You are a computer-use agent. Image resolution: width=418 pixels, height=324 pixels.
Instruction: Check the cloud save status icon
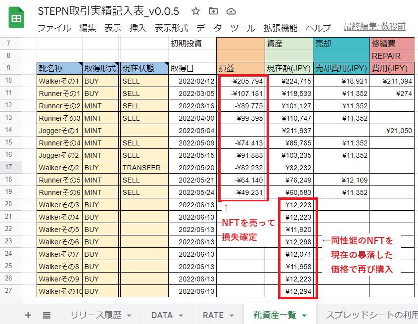[x=231, y=11]
